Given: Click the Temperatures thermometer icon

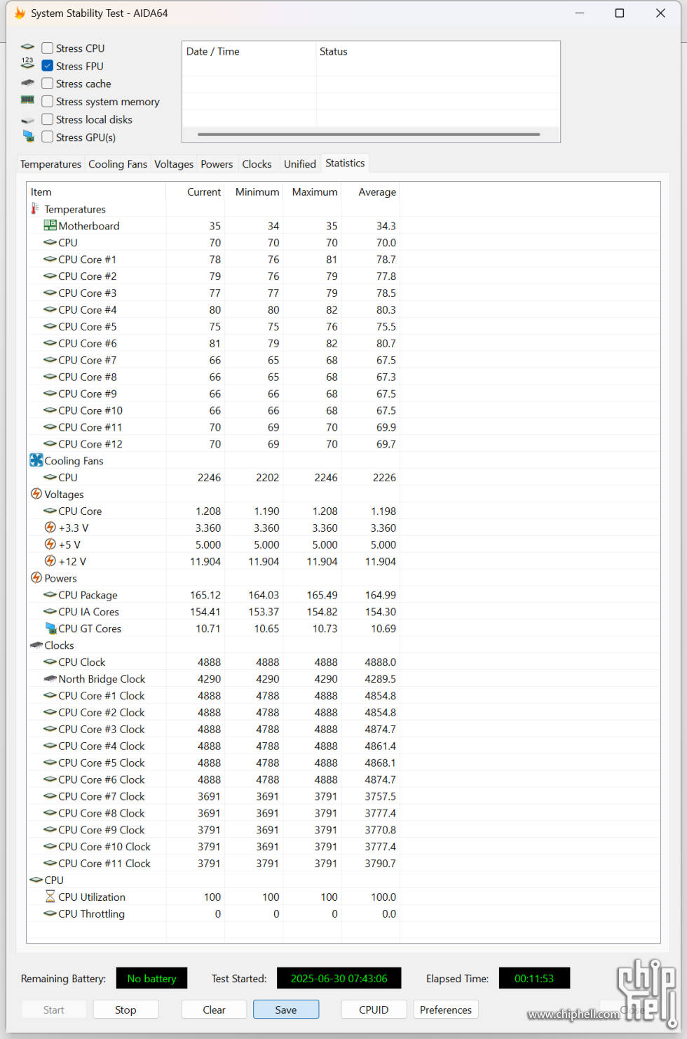Looking at the screenshot, I should 35,209.
